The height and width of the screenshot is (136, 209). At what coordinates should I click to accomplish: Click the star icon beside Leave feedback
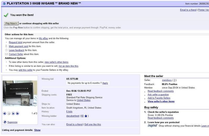point(6,50)
